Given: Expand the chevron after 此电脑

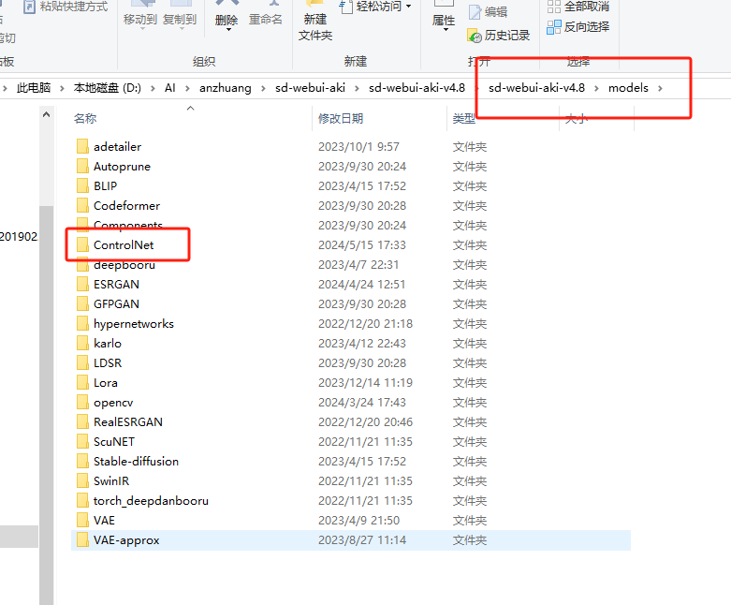Looking at the screenshot, I should tap(62, 88).
